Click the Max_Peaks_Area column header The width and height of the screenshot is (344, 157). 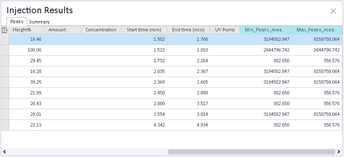[x=317, y=30]
